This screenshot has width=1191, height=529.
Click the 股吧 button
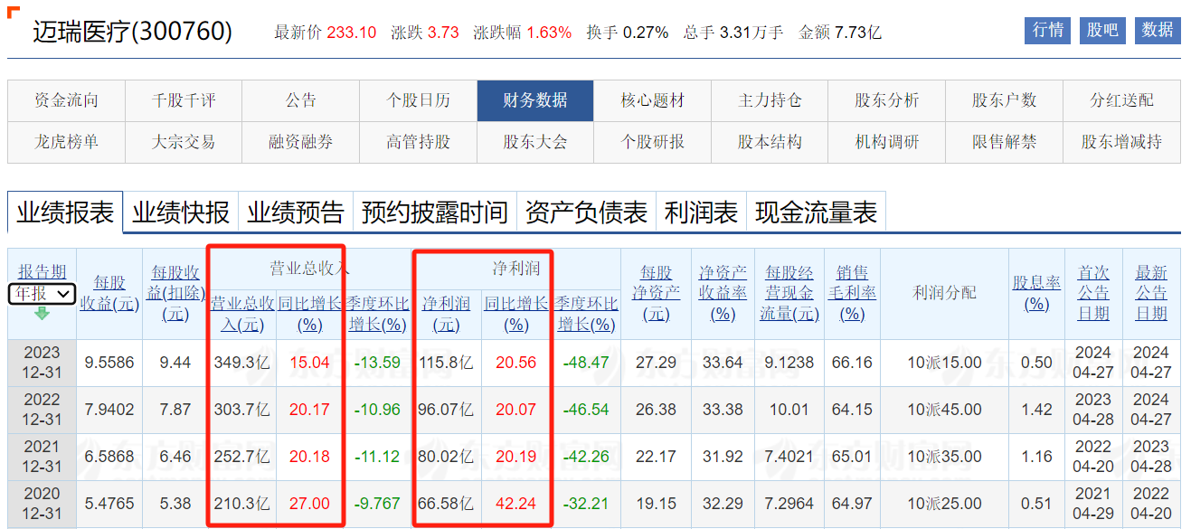pos(1102,30)
